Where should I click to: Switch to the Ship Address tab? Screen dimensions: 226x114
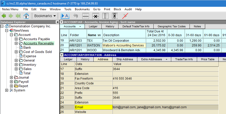point(125,59)
